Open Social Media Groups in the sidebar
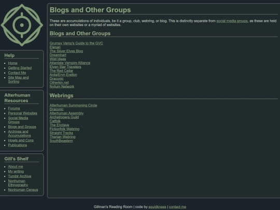Viewport: 280px width, 210px height. point(18,120)
